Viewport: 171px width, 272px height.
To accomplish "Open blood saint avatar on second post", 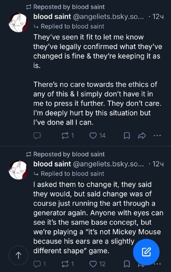I will (x=18, y=169).
